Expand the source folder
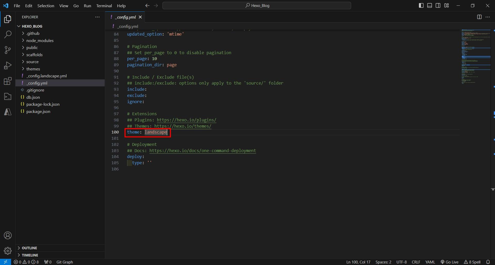The width and height of the screenshot is (495, 265). [60, 62]
